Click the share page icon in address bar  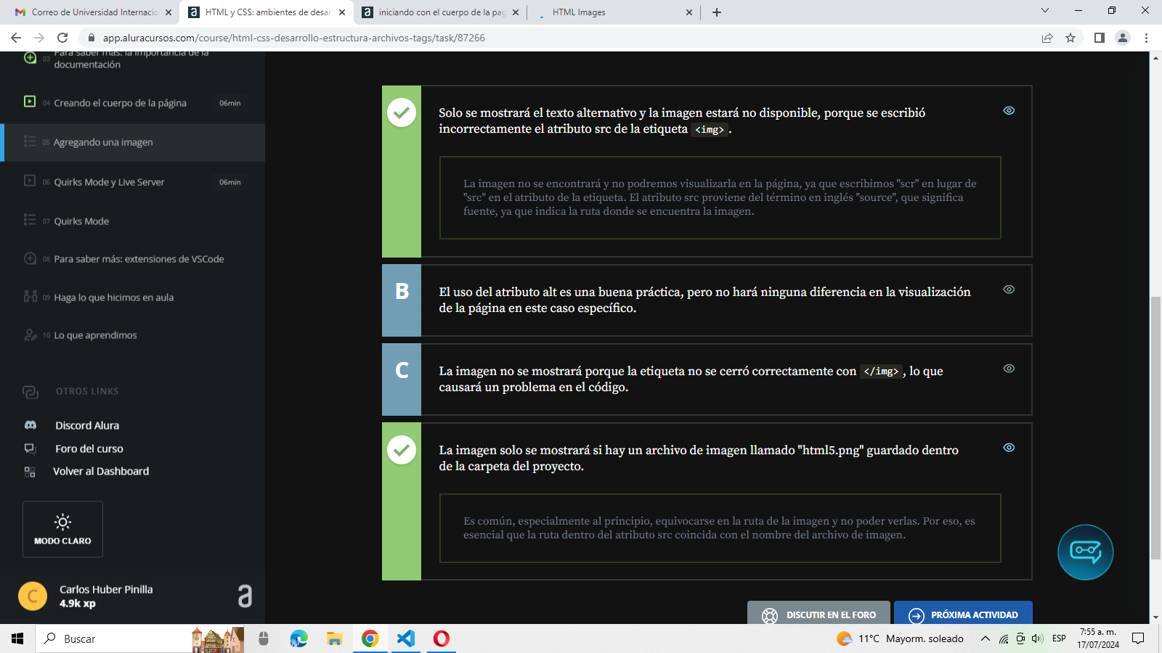coord(1047,38)
